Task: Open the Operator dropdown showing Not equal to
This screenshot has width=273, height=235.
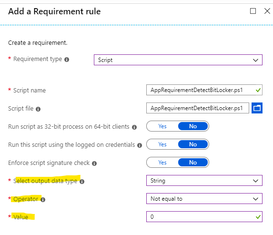Action: click(204, 199)
